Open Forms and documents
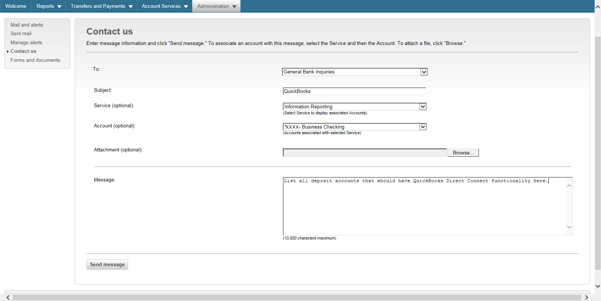Screen dimensions: 601x301 [x=35, y=60]
